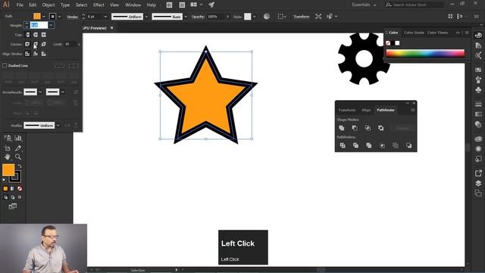485x273 pixels.
Task: Choose Round Join corner option
Action: (36, 44)
